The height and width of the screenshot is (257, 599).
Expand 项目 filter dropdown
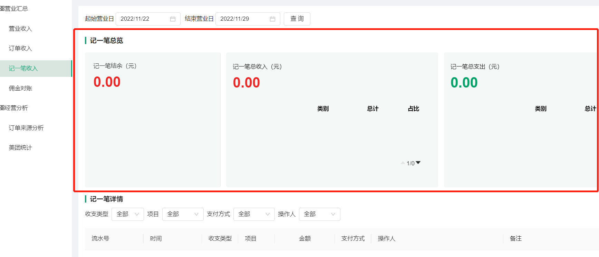pyautogui.click(x=183, y=214)
